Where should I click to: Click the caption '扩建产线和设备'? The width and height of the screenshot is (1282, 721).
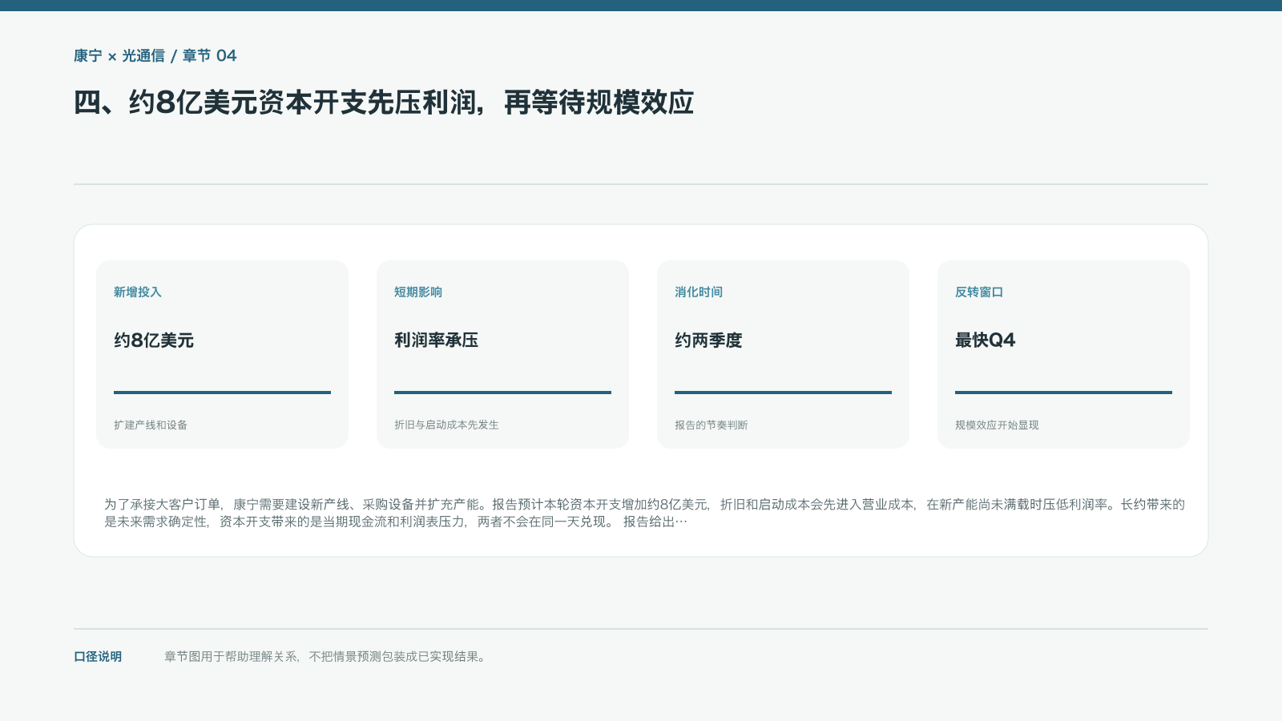pyautogui.click(x=151, y=425)
